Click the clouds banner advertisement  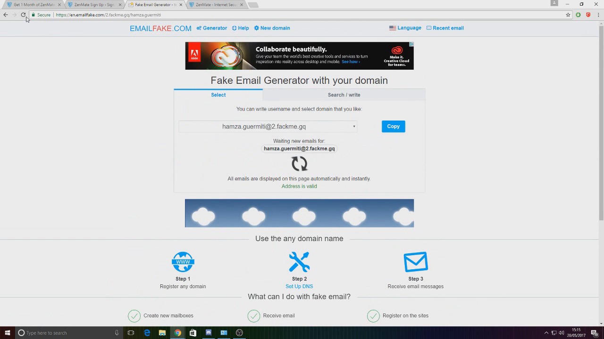(299, 213)
